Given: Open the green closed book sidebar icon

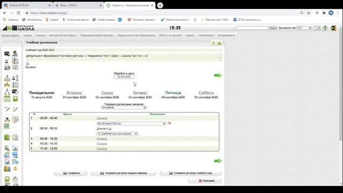Looking at the screenshot, I should (x=7, y=137).
